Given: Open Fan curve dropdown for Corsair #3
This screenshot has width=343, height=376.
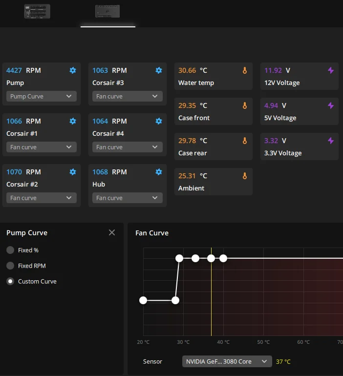Looking at the screenshot, I should (128, 96).
